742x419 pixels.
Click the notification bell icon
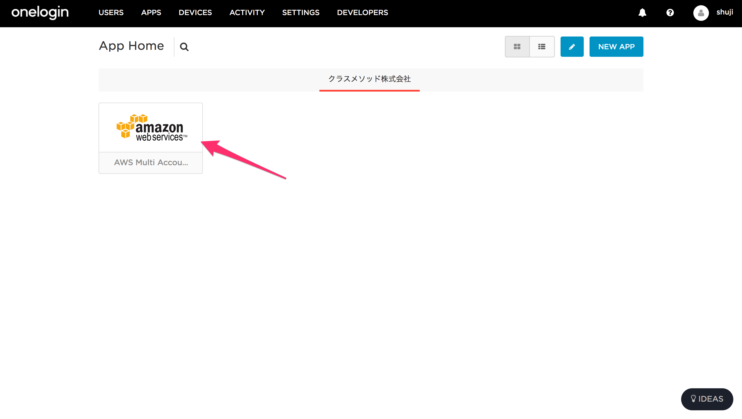click(642, 12)
